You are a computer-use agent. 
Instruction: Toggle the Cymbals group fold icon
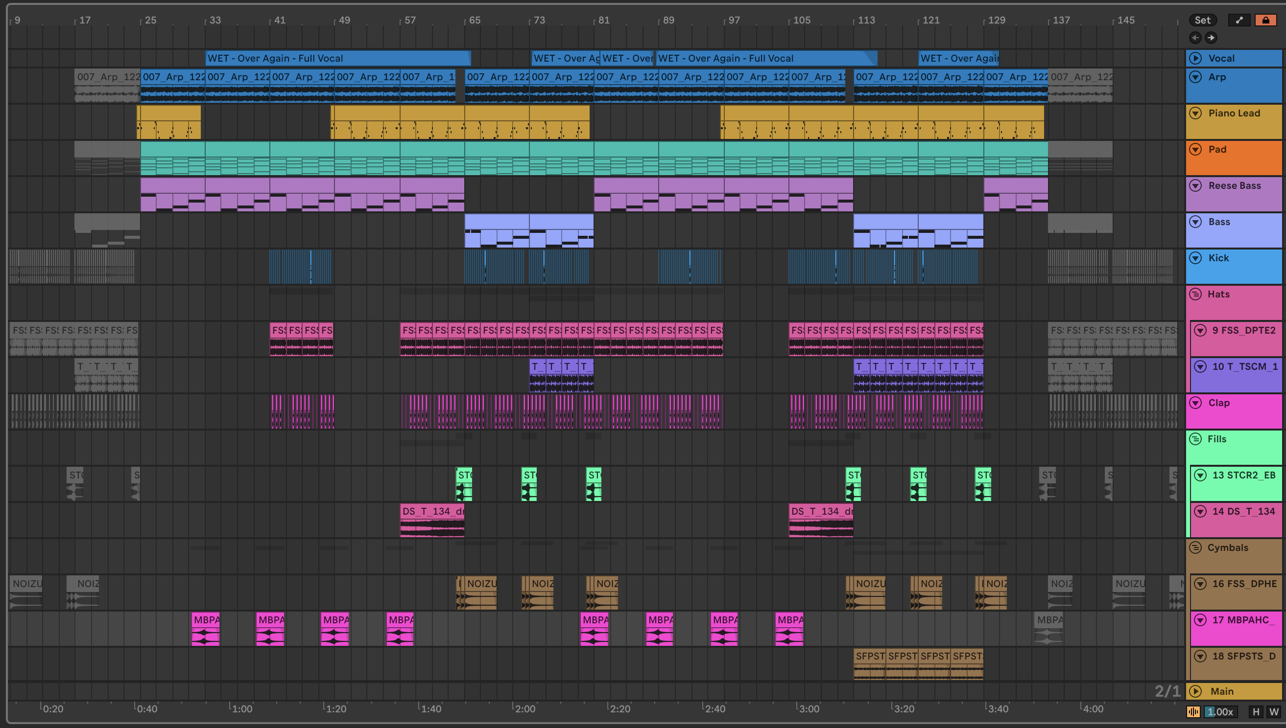click(x=1195, y=547)
